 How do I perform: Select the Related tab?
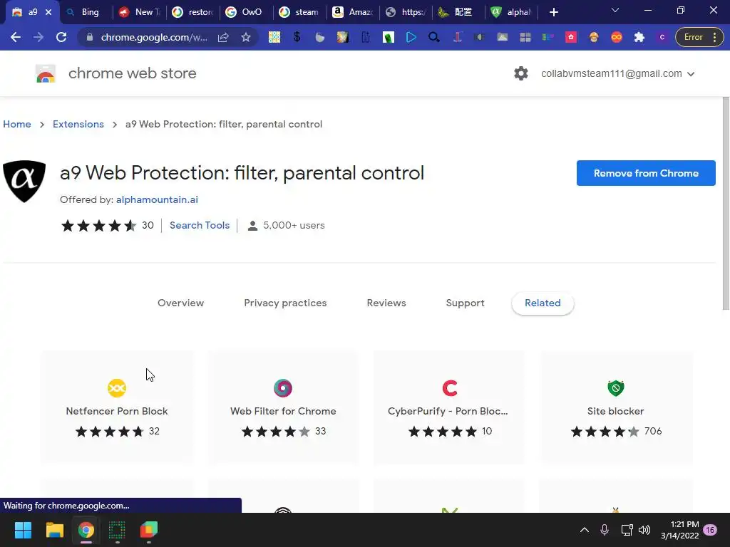coord(543,303)
